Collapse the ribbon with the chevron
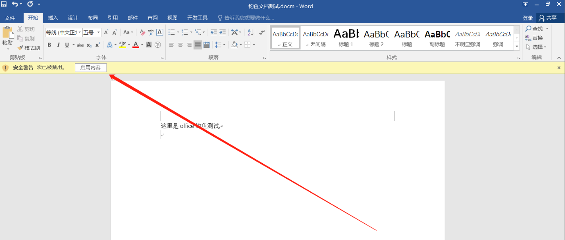 click(559, 58)
